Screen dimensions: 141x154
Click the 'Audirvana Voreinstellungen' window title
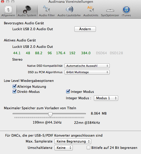point(71,2)
